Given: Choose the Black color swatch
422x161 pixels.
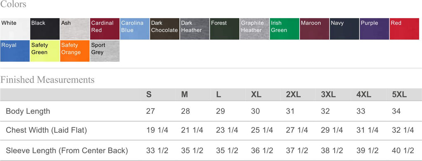Looking at the screenshot, I should (45, 29).
